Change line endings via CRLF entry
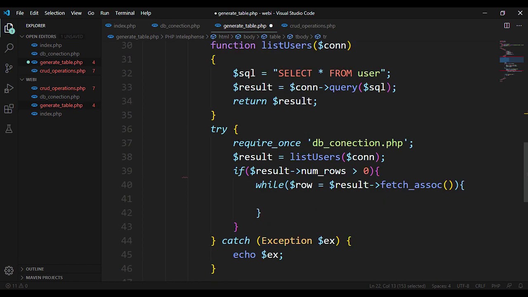 [480, 286]
